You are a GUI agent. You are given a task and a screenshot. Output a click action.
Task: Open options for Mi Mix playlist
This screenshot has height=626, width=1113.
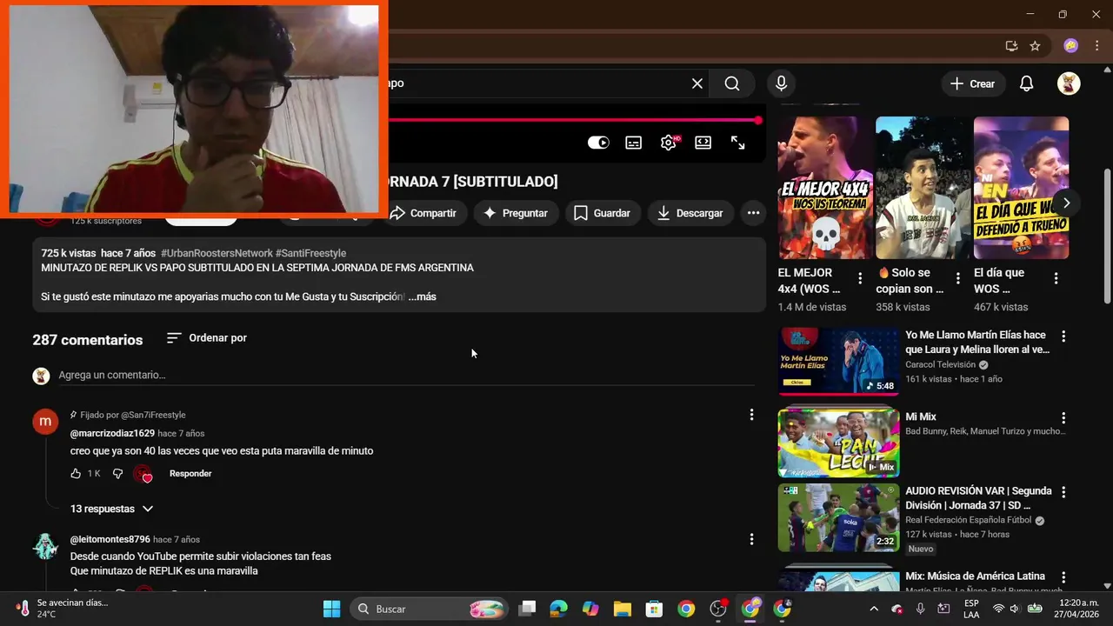tap(1063, 417)
